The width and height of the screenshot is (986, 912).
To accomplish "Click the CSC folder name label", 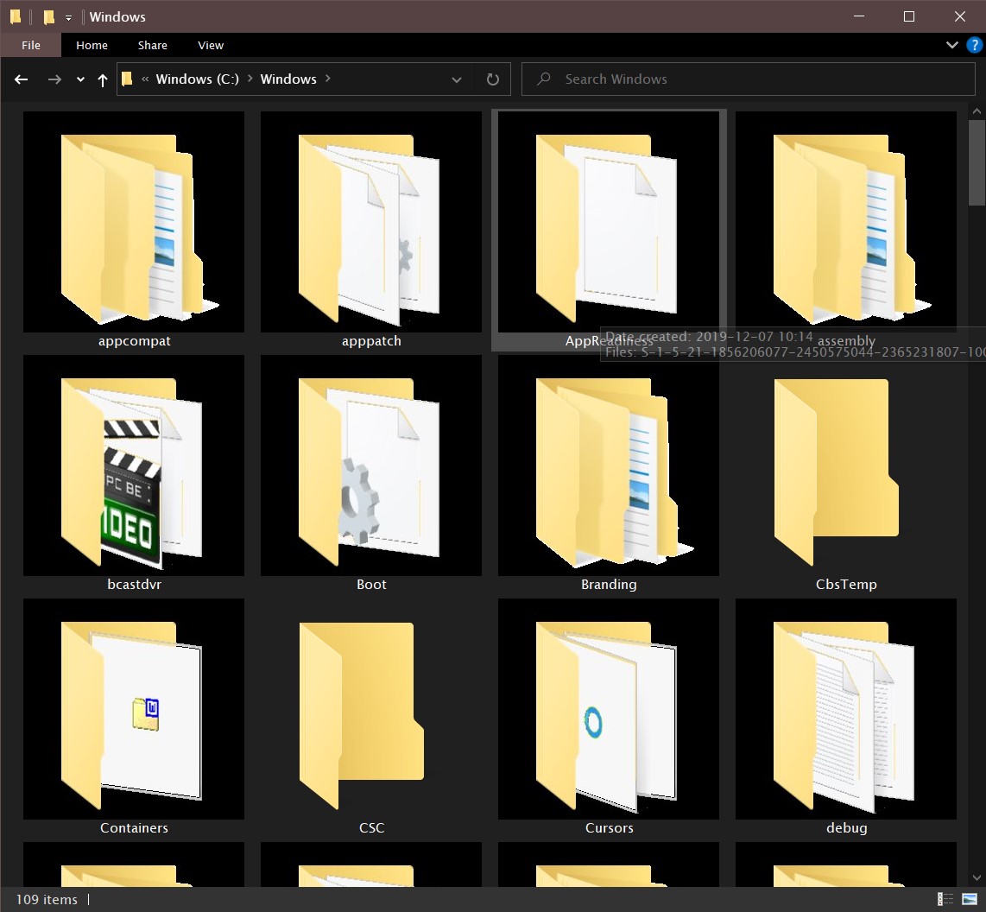I will 371,827.
